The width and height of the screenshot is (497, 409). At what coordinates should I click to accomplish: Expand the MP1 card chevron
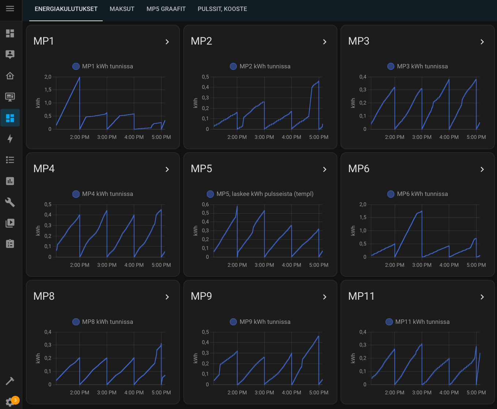167,42
